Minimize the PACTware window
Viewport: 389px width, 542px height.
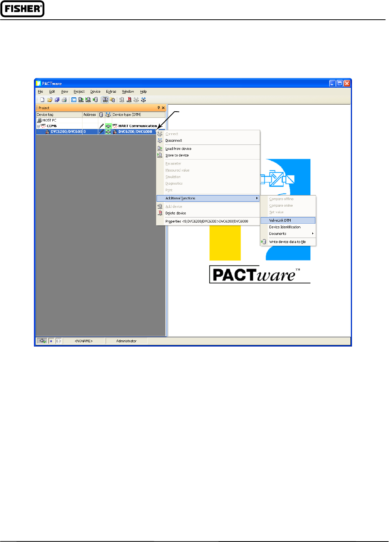tap(332, 83)
